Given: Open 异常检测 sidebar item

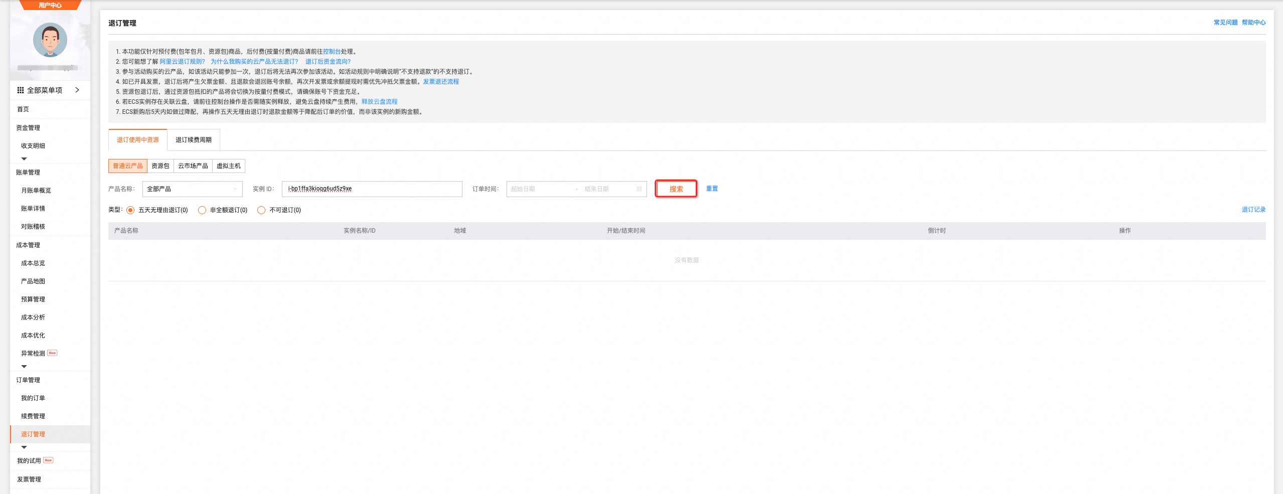Looking at the screenshot, I should [x=33, y=354].
